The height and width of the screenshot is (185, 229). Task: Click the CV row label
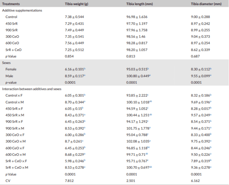[8, 181]
